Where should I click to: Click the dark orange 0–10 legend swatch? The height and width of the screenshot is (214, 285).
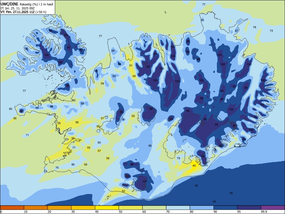(x=12, y=208)
